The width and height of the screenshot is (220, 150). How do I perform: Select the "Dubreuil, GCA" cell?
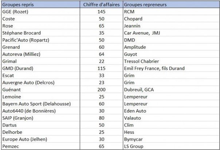tap(139, 90)
